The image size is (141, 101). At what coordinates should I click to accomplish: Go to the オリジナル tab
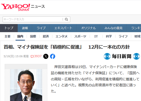[x=88, y=28]
